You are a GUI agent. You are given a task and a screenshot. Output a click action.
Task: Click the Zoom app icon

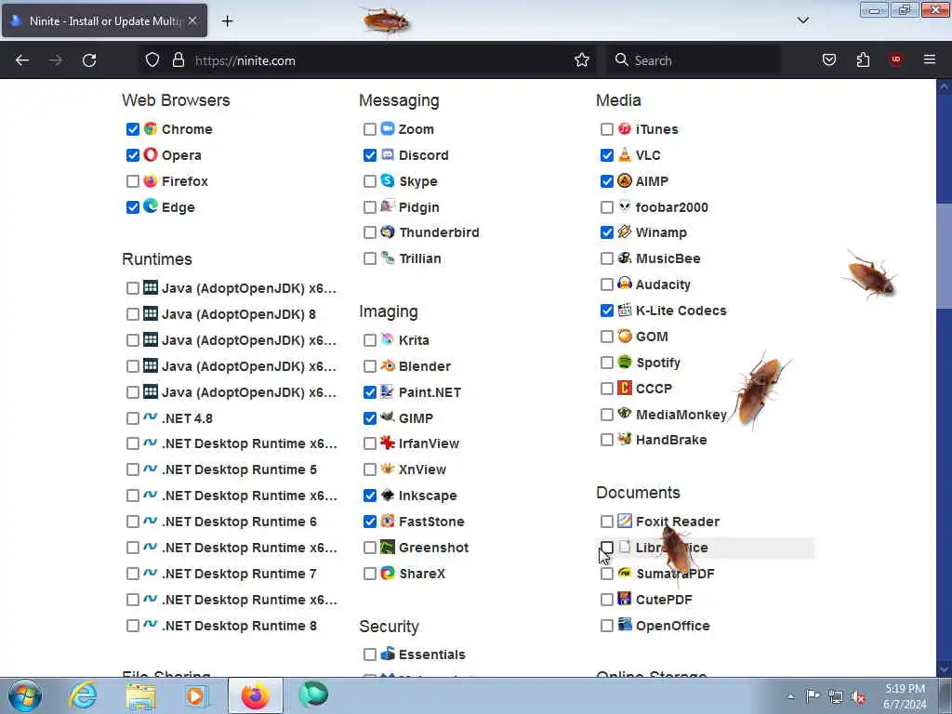click(x=388, y=128)
